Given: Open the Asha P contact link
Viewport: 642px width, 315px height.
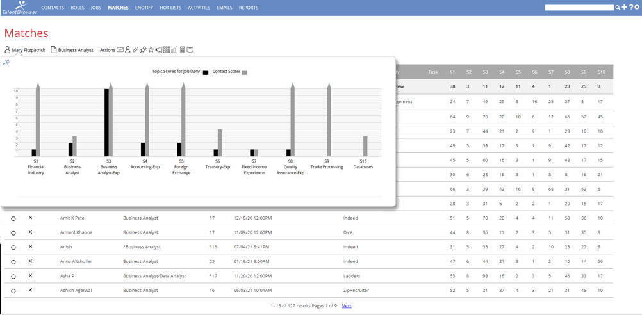Looking at the screenshot, I should [x=67, y=276].
